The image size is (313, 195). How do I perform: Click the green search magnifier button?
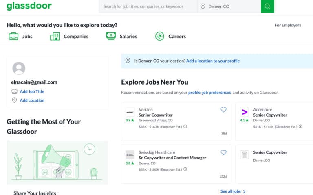[267, 6]
